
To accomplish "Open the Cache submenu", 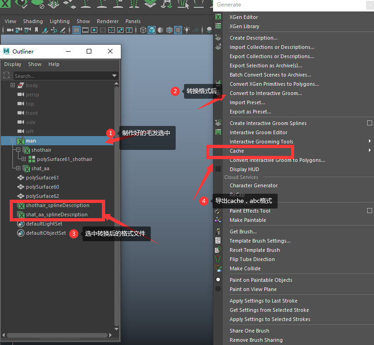I will [369, 150].
